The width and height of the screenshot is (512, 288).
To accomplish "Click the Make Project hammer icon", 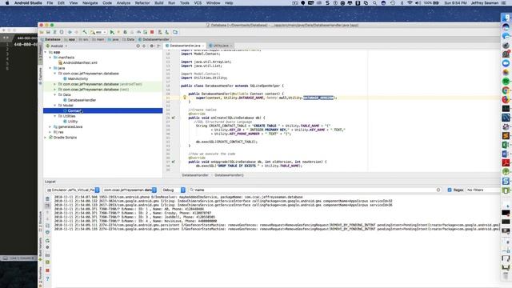I will (x=85, y=32).
